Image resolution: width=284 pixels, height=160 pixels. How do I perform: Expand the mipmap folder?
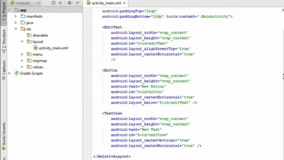[22, 60]
